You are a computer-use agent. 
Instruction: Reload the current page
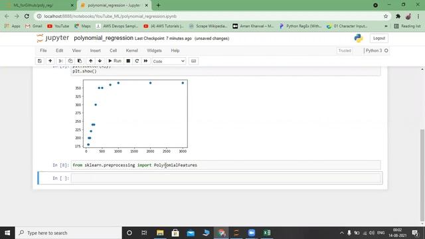point(27,16)
